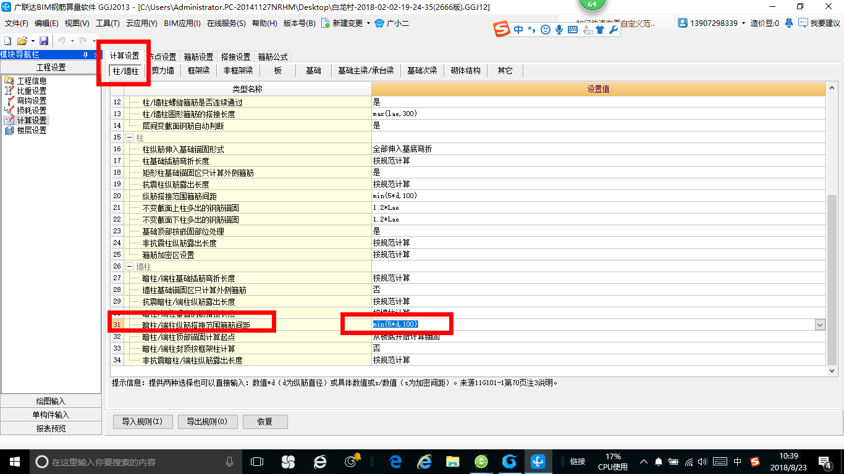The width and height of the screenshot is (844, 474).
Task: Open Sogou wrench toolbox icon
Action: click(x=614, y=30)
